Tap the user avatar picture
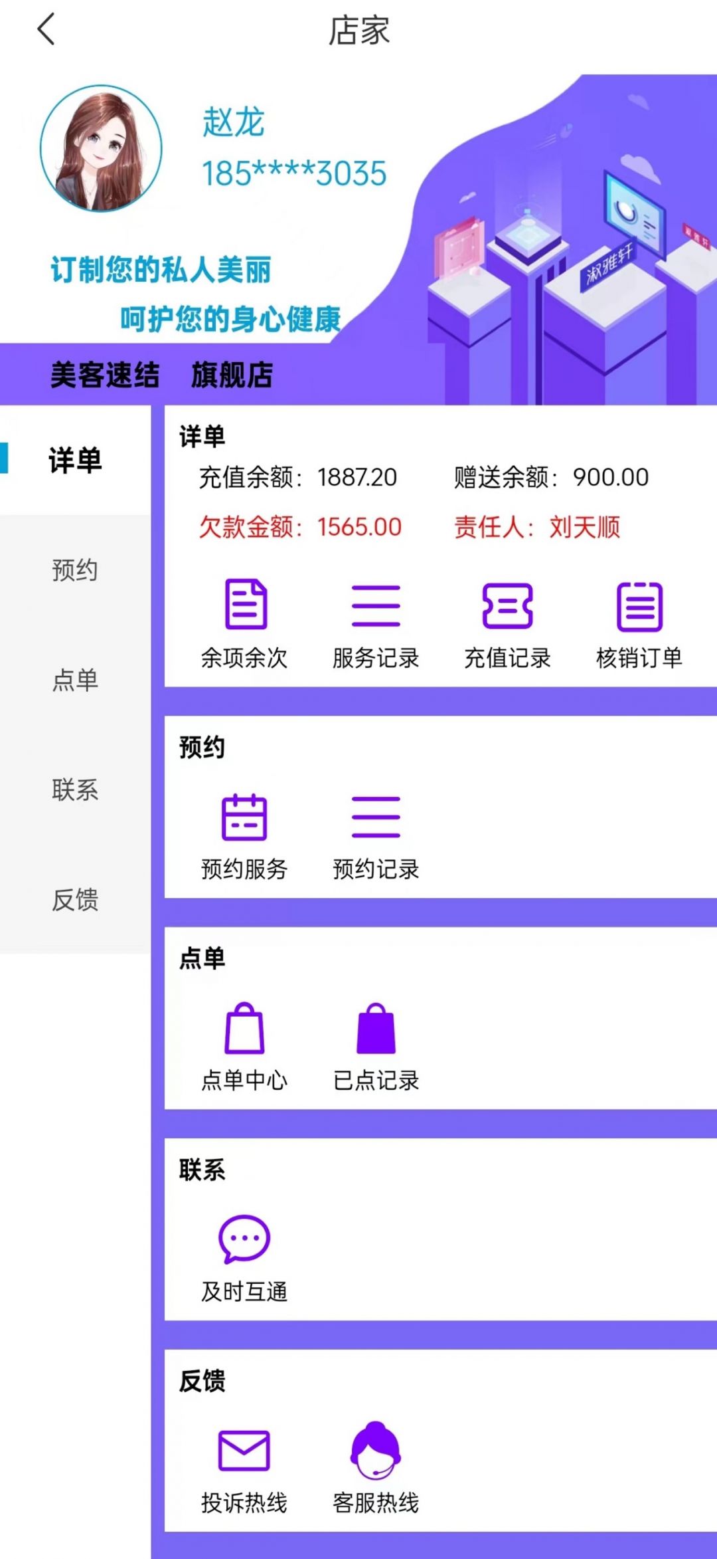 pos(101,148)
